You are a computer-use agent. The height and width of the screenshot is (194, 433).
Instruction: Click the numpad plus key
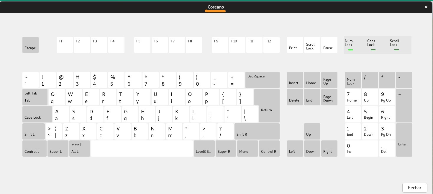click(404, 106)
